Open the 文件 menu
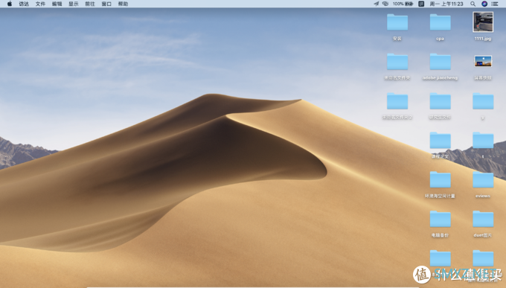506x288 pixels. tap(40, 4)
